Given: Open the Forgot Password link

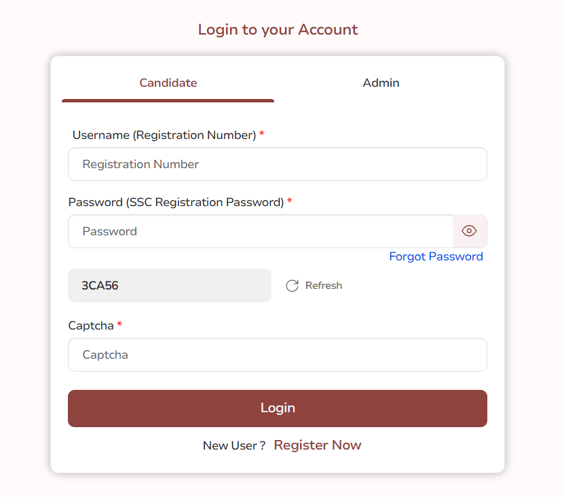Looking at the screenshot, I should coord(436,256).
